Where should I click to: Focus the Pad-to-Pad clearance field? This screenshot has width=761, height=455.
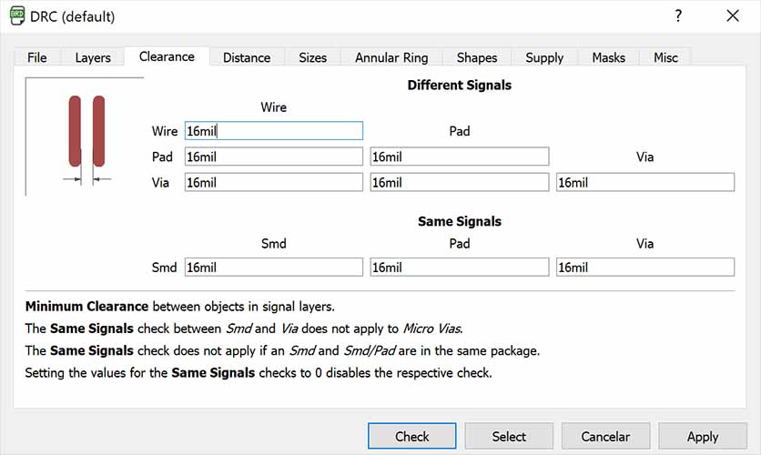tap(460, 157)
